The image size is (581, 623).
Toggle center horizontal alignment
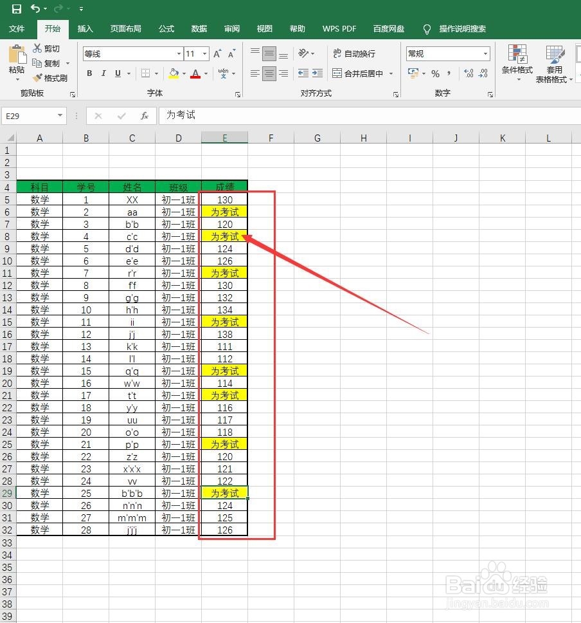click(x=269, y=73)
